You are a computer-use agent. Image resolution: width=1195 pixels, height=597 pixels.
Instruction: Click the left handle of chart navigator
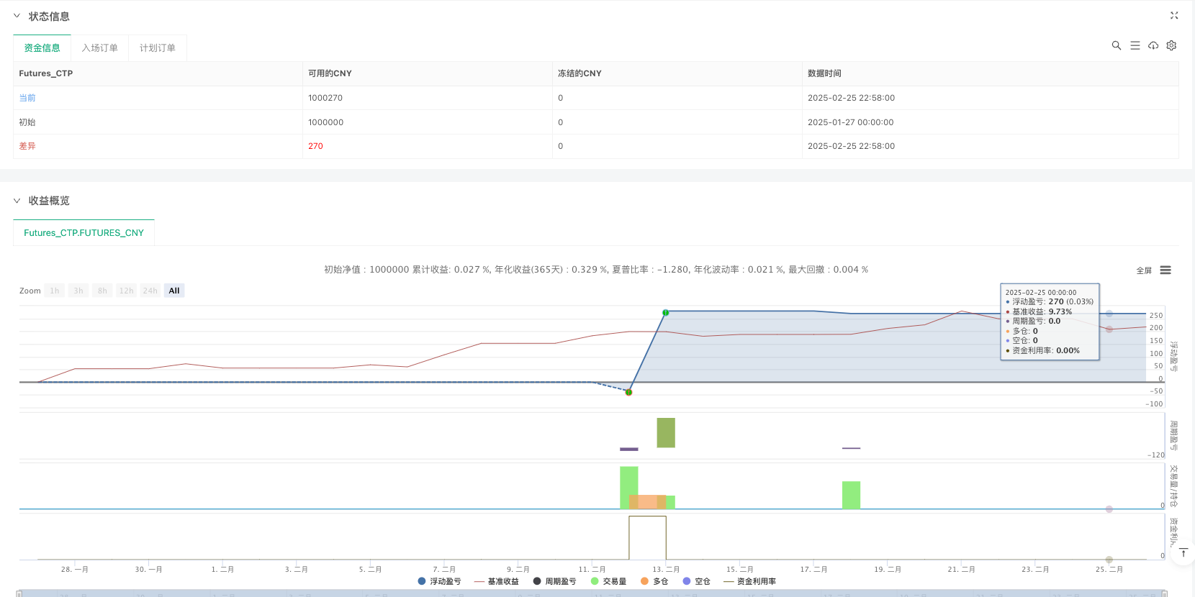19,593
